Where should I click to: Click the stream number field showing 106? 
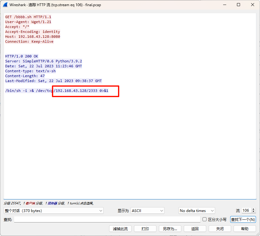point(246,210)
